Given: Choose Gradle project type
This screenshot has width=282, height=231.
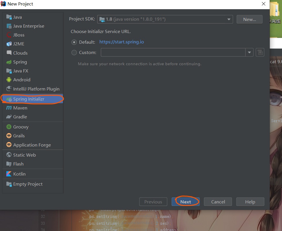Looking at the screenshot, I should pyautogui.click(x=32, y=117).
